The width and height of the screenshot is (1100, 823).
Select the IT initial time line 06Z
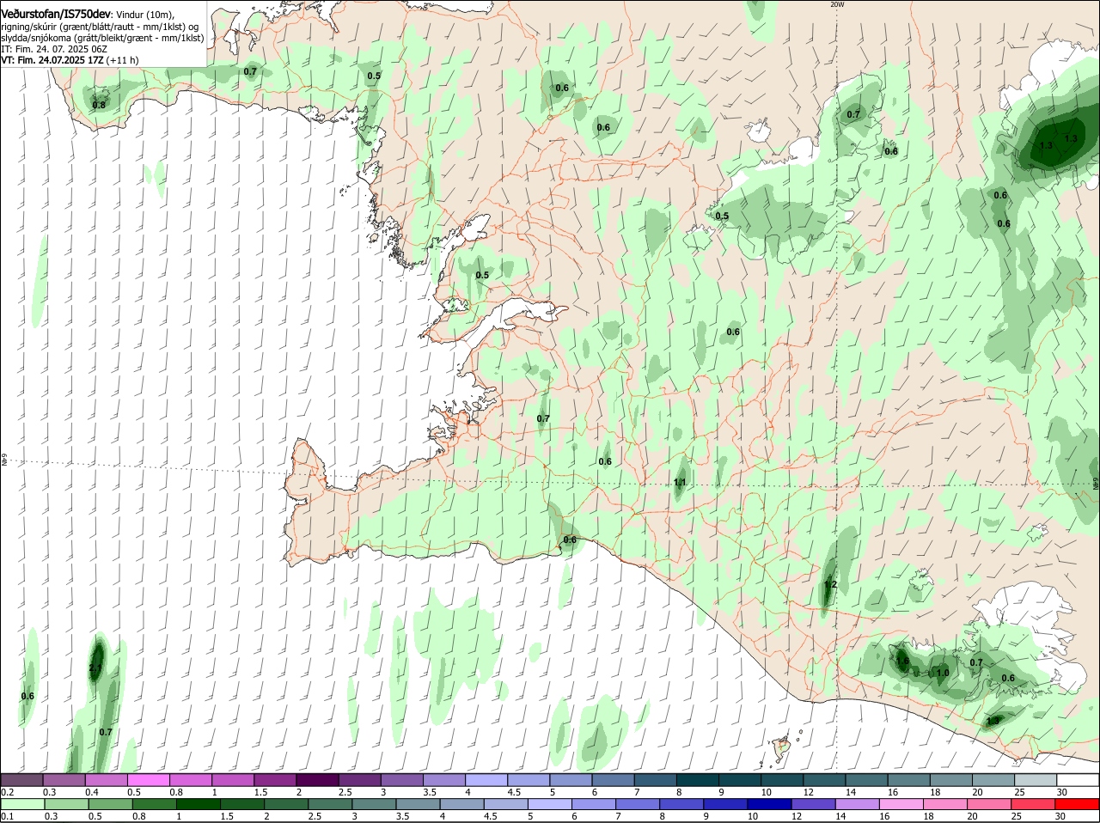coord(54,49)
